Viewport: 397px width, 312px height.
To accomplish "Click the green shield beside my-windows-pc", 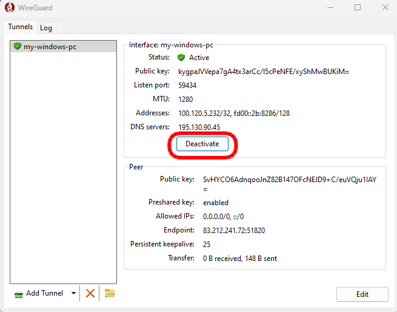I will tap(18, 46).
